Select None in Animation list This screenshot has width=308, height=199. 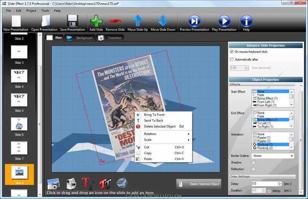271,134
